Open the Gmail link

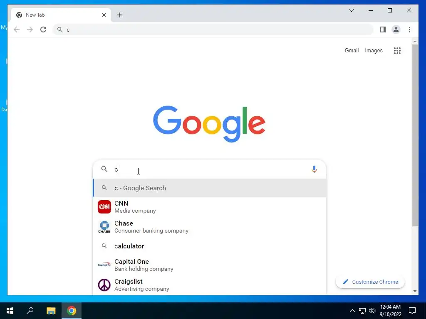pos(352,50)
